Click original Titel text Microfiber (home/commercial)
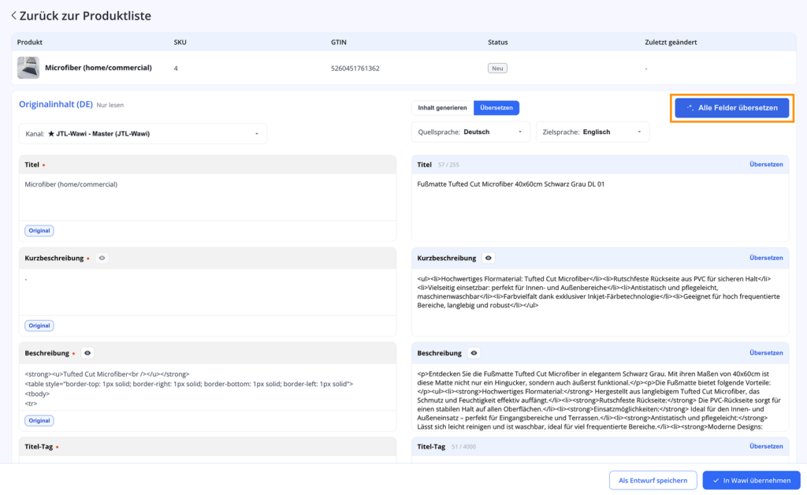Viewport: 807px width, 495px height. click(x=71, y=184)
